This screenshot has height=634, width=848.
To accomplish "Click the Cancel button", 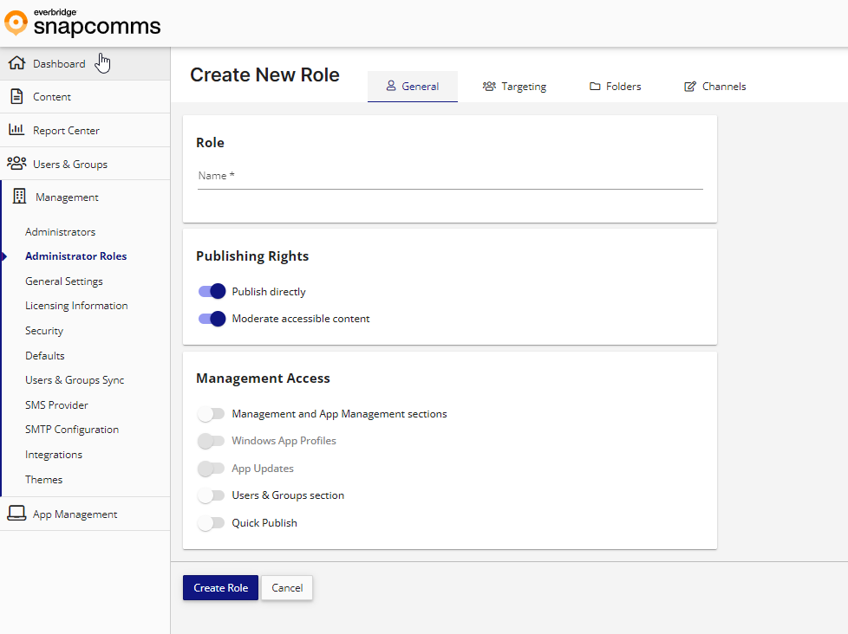I will (287, 587).
